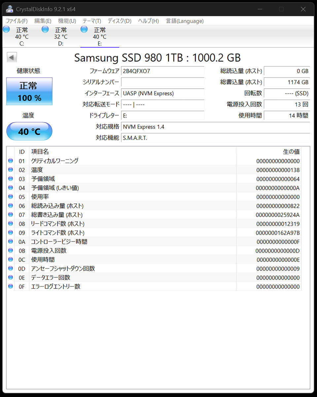Select the クリティカルワーニング row name
This screenshot has width=317, height=397.
[55, 161]
